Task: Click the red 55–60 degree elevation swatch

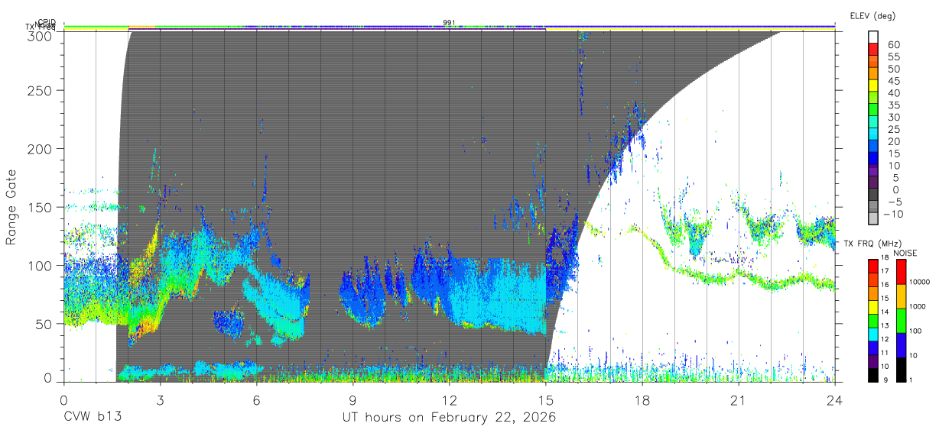Action: tap(874, 50)
